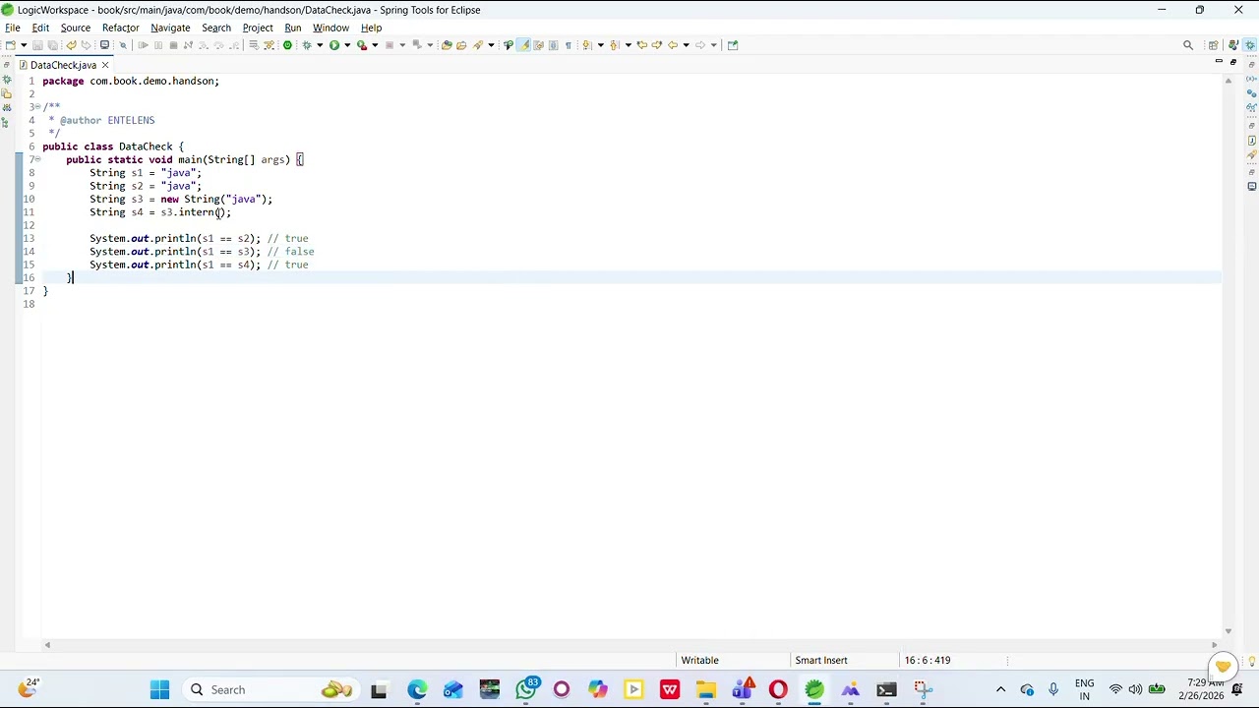Click the editor horizontal scrollbar

point(629,645)
